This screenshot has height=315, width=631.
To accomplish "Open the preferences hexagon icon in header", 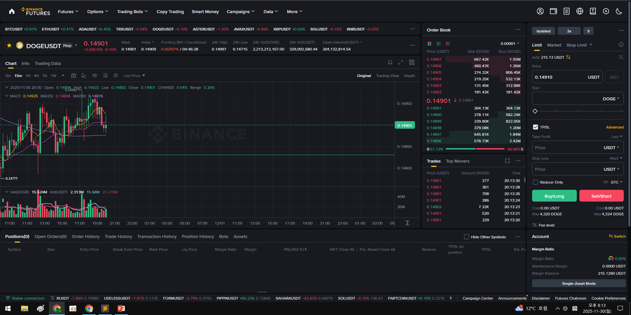I will tap(606, 11).
